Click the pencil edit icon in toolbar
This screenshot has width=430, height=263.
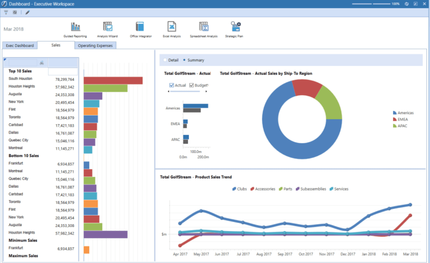[28, 12]
